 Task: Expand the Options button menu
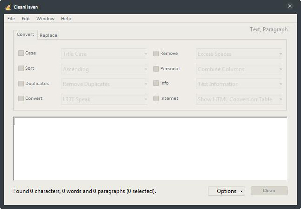pos(227,191)
